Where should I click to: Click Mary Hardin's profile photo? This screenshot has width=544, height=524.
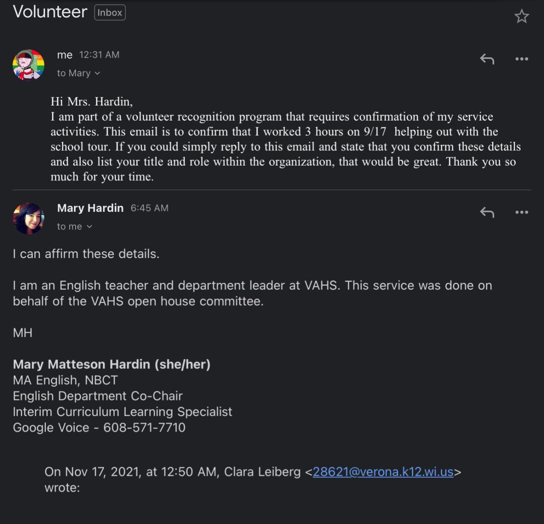(x=28, y=218)
